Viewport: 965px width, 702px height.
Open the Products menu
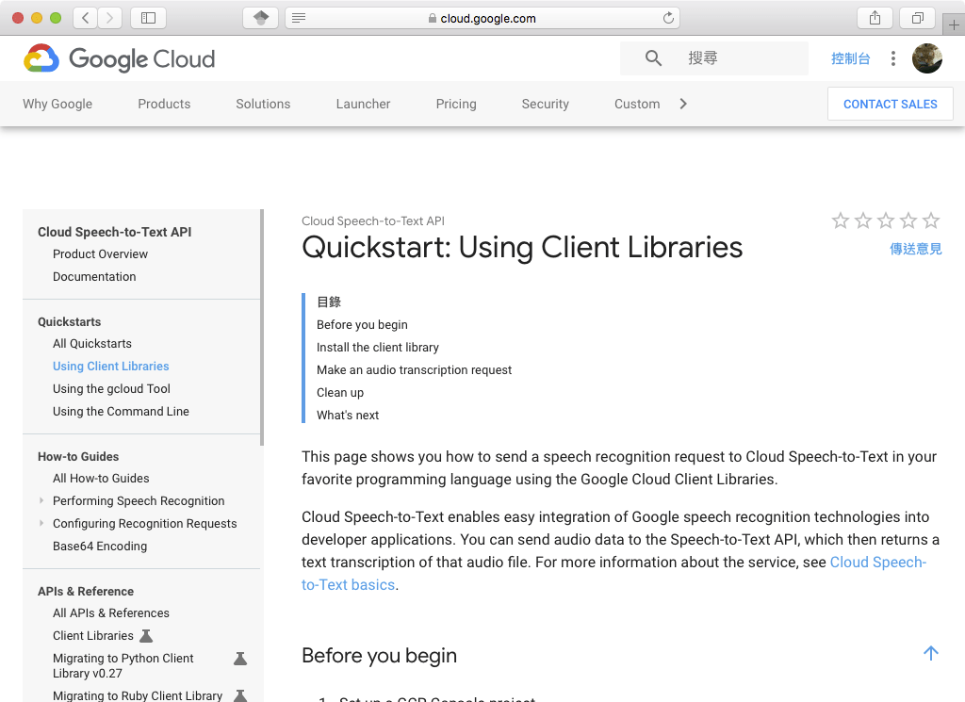tap(164, 104)
